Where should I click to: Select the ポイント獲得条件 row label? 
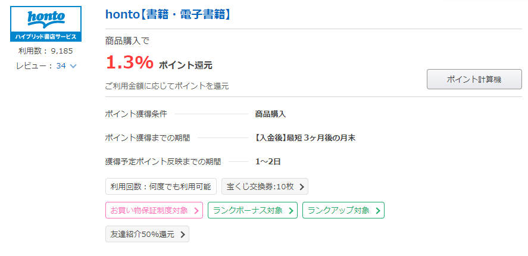tap(136, 114)
